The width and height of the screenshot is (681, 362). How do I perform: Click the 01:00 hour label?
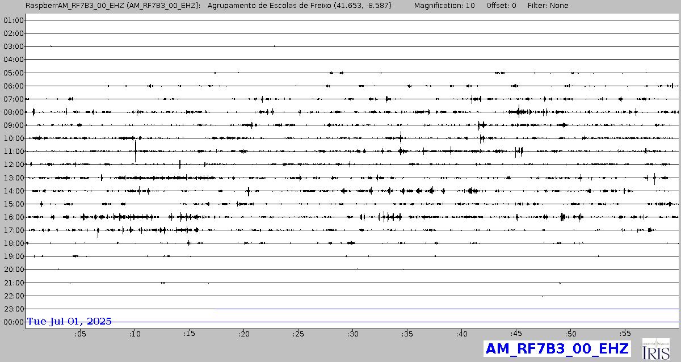coord(13,20)
